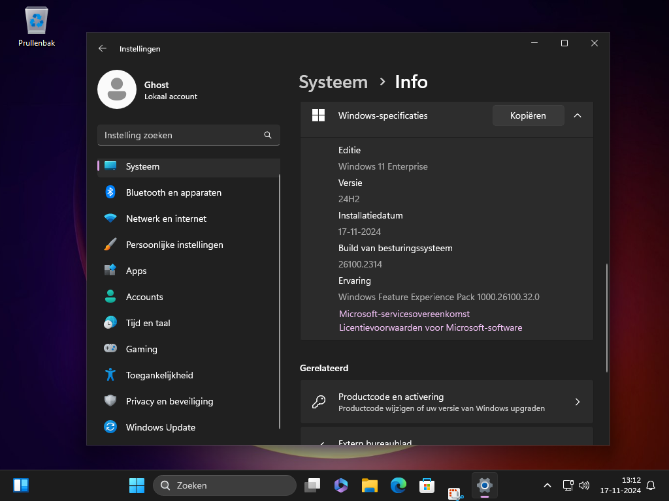This screenshot has height=501, width=669.
Task: Click the gamepad icon for Gaming
Action: [110, 348]
